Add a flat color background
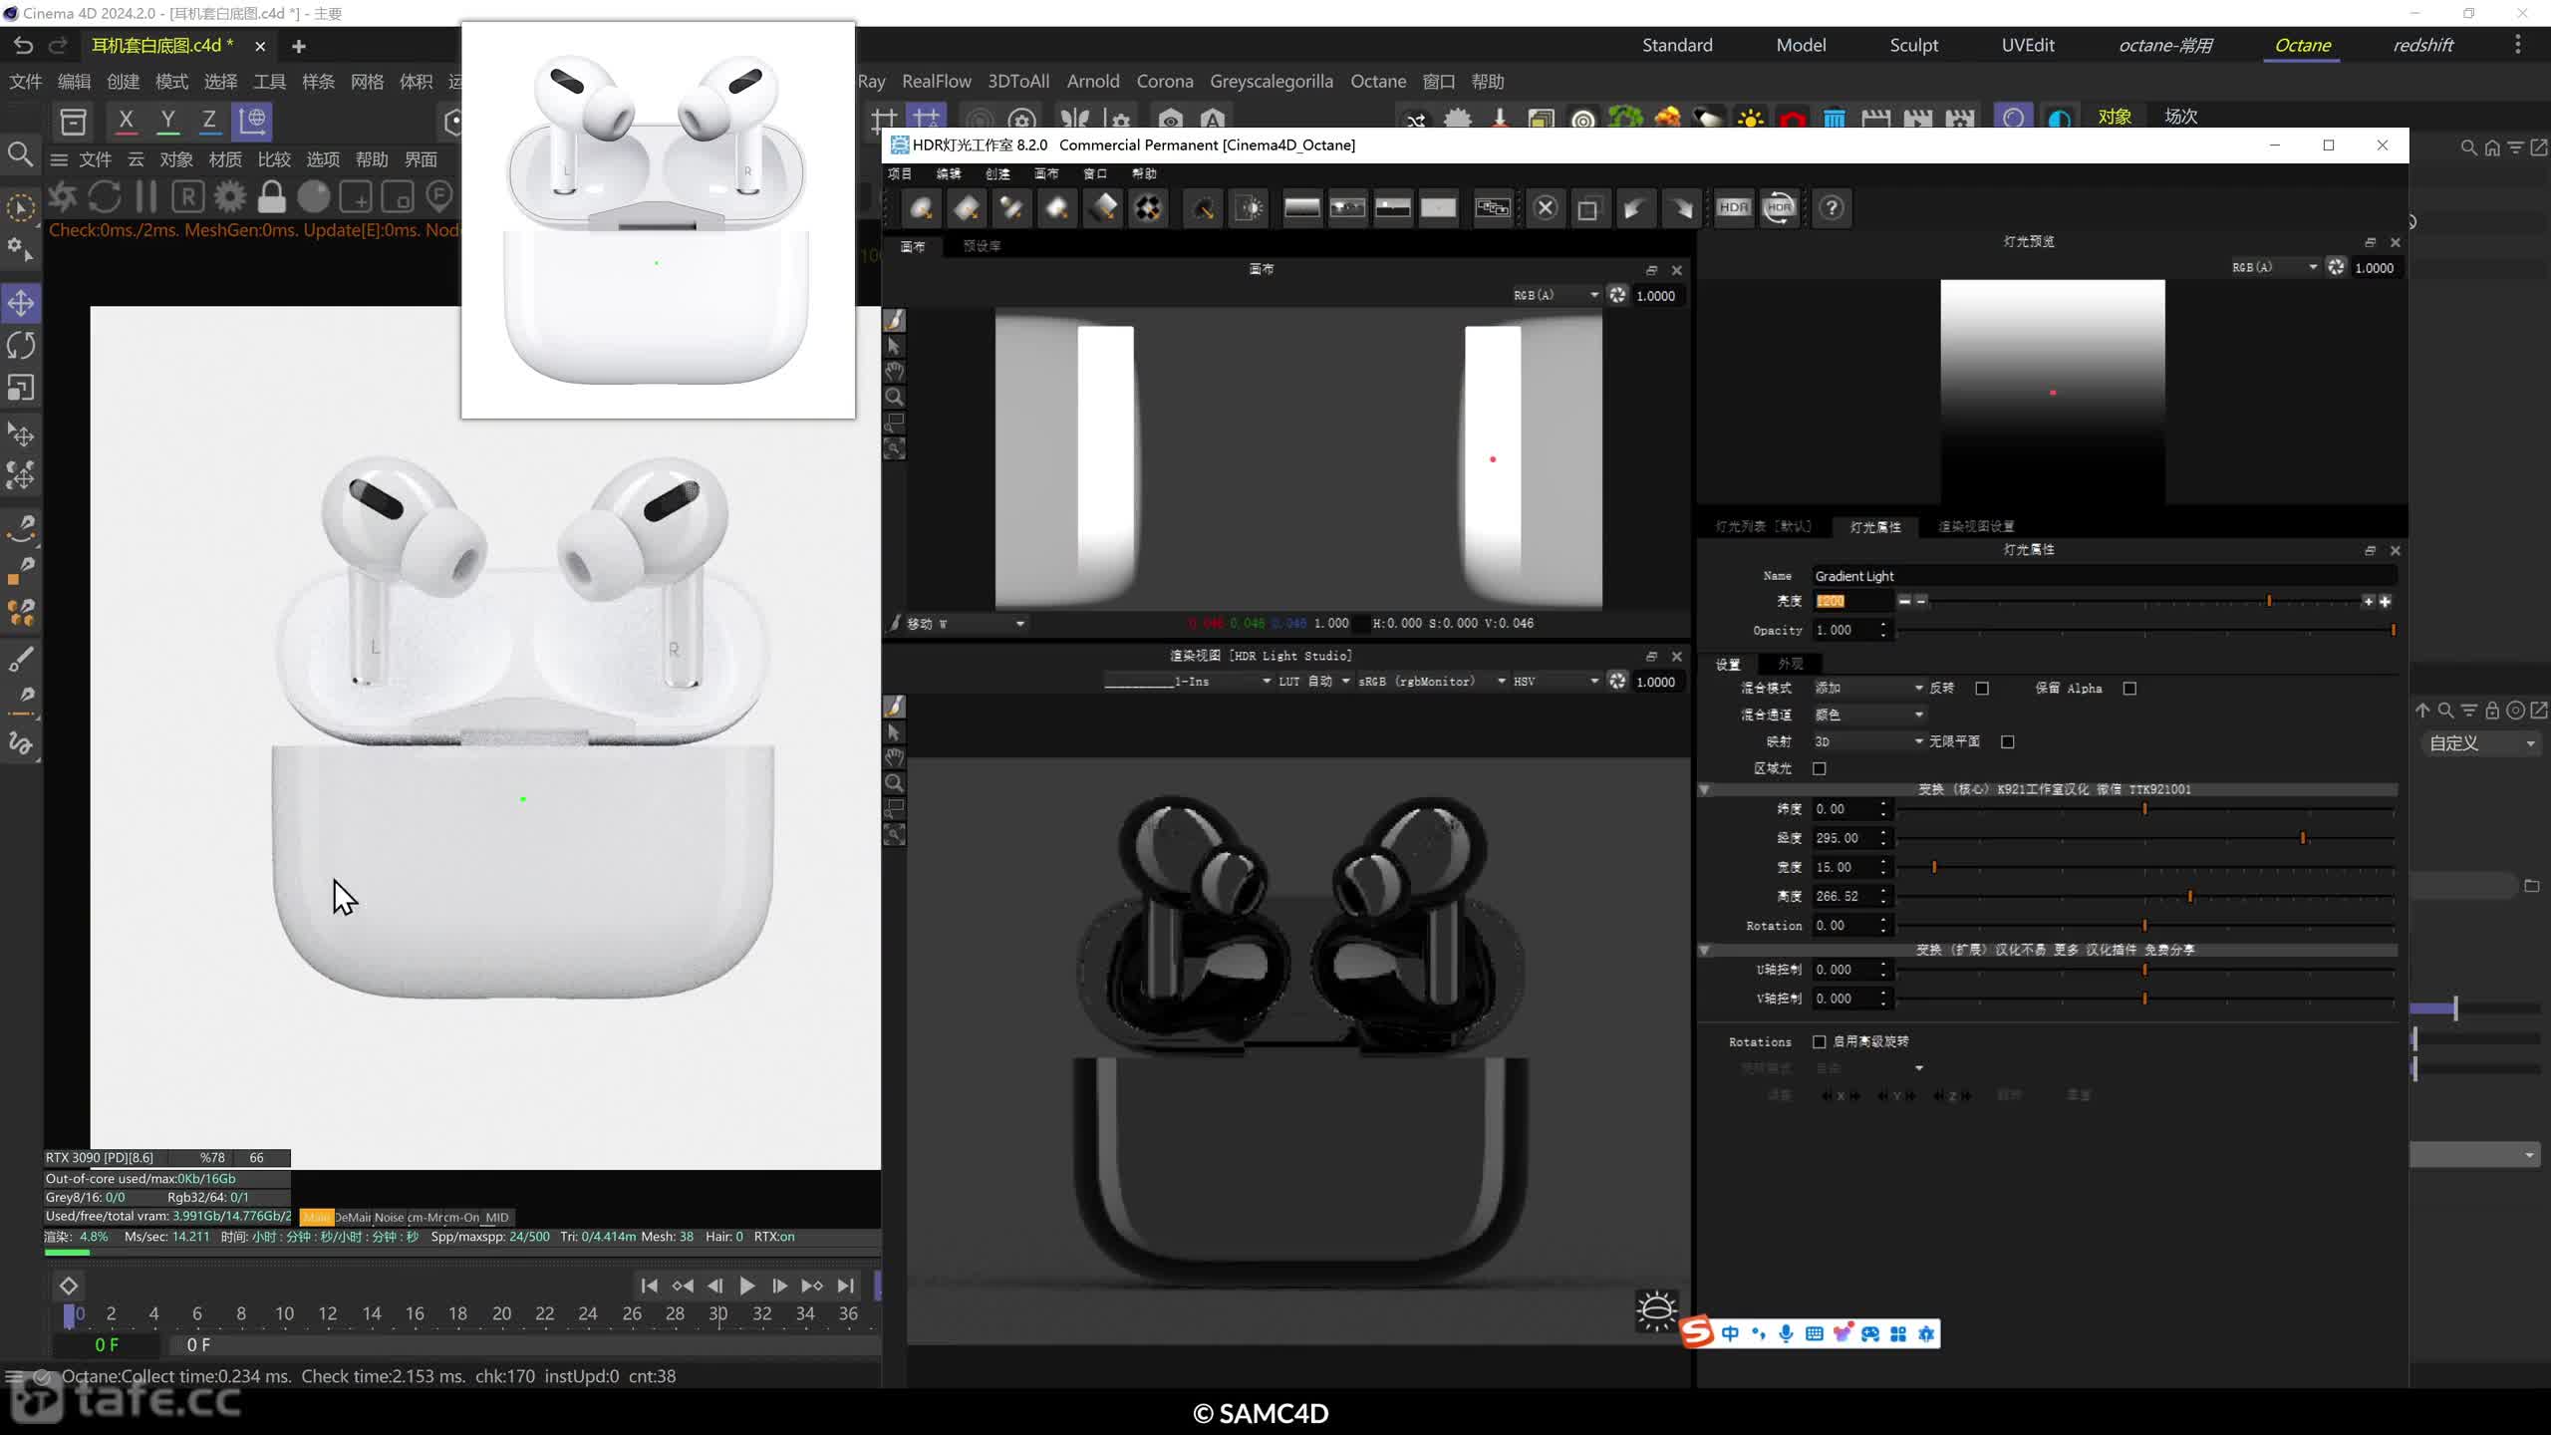This screenshot has width=2551, height=1435. (x=1438, y=208)
